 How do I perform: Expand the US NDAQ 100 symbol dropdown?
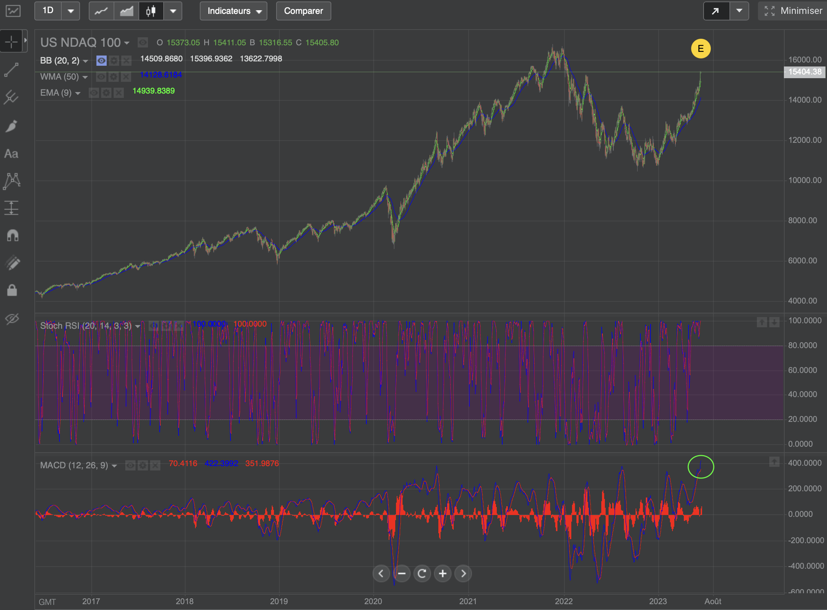click(127, 43)
